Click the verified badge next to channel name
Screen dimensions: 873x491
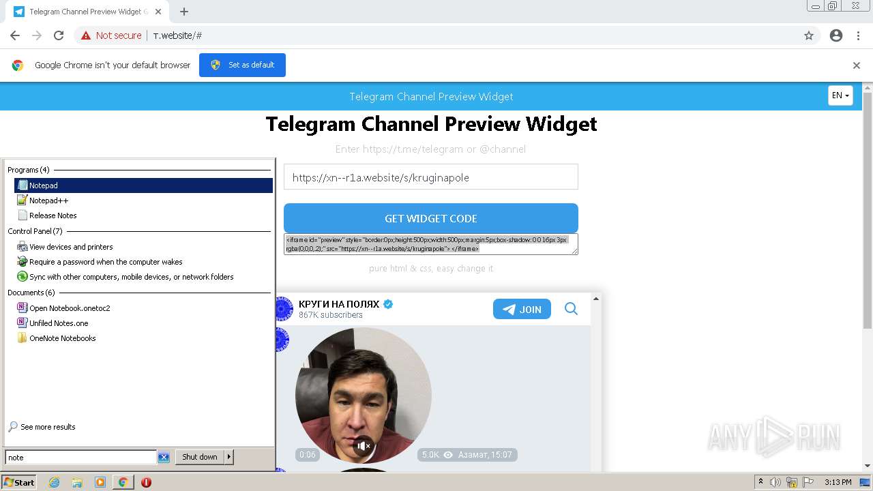388,304
